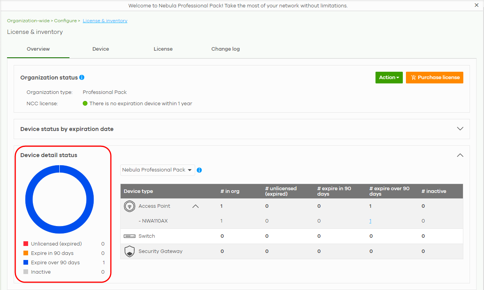Open the Action dropdown button
484x290 pixels.
[389, 78]
